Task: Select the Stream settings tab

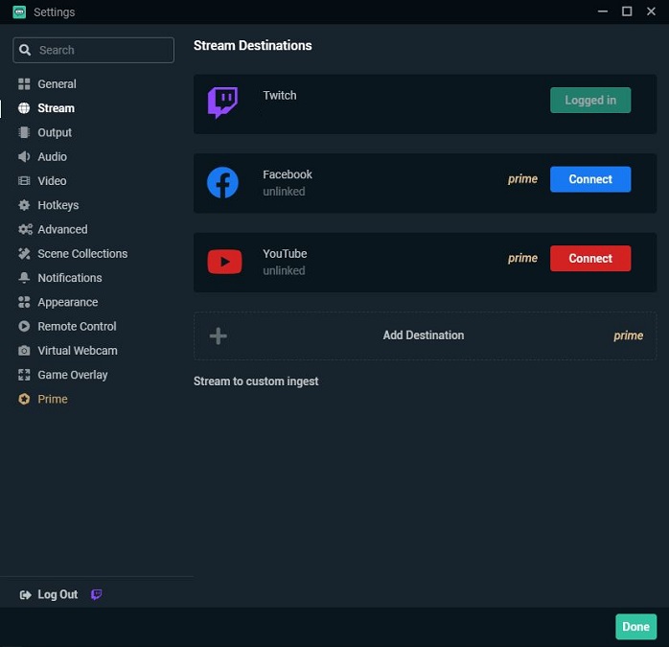Action: pos(56,108)
